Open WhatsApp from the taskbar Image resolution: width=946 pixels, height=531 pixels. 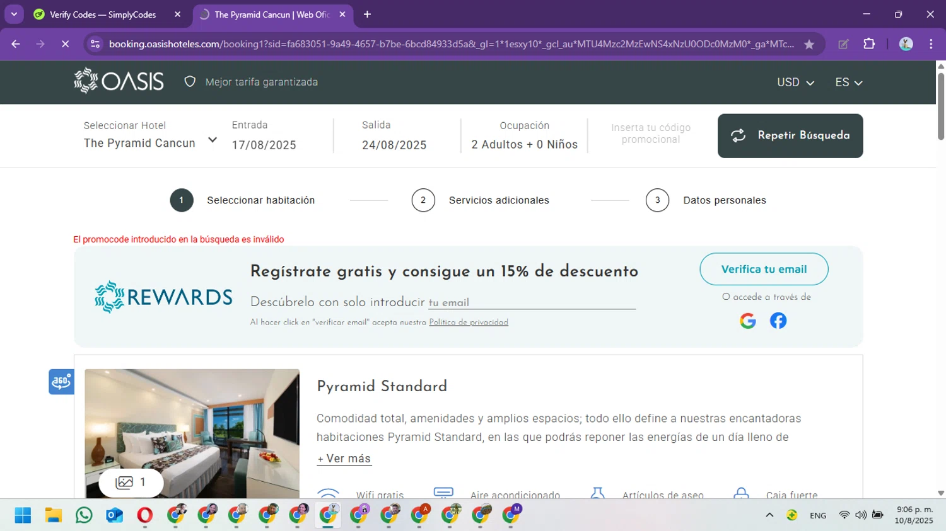(x=83, y=515)
